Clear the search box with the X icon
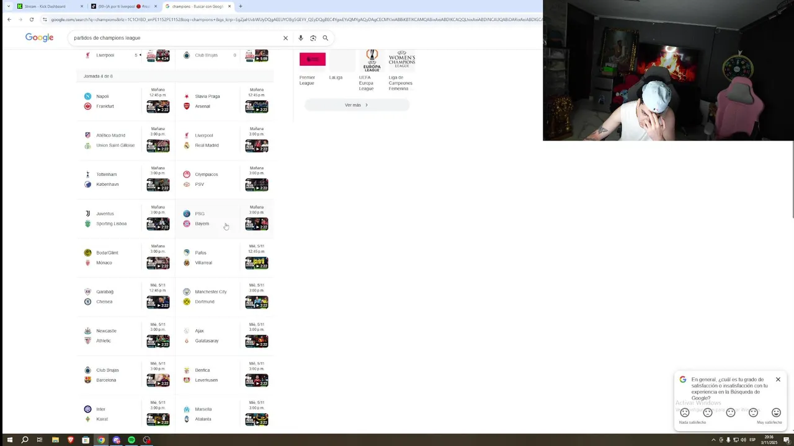794x446 pixels. [x=285, y=38]
